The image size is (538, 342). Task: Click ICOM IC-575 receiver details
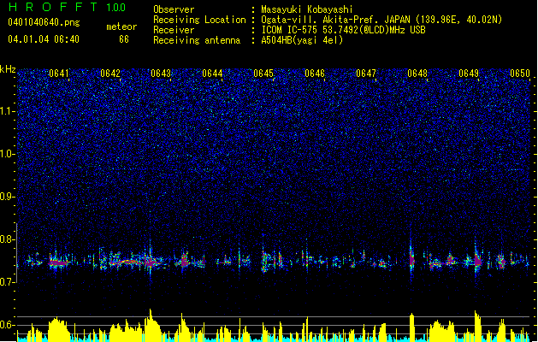coord(343,30)
